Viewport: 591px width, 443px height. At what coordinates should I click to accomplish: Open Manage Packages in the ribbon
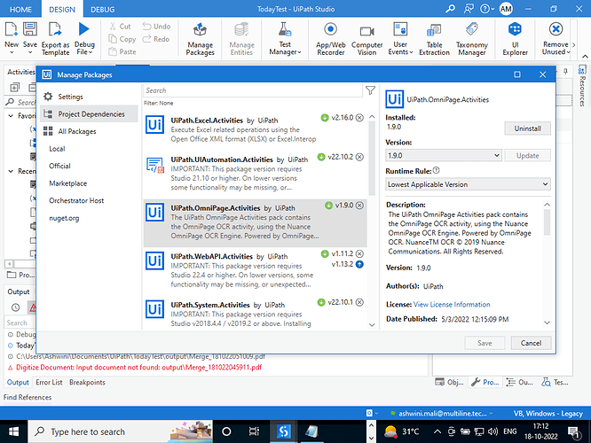pyautogui.click(x=201, y=39)
